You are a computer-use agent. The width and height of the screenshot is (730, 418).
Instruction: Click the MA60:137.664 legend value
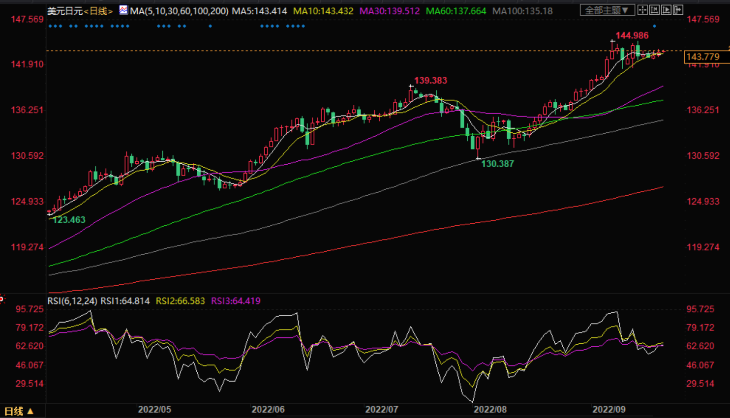tap(456, 11)
